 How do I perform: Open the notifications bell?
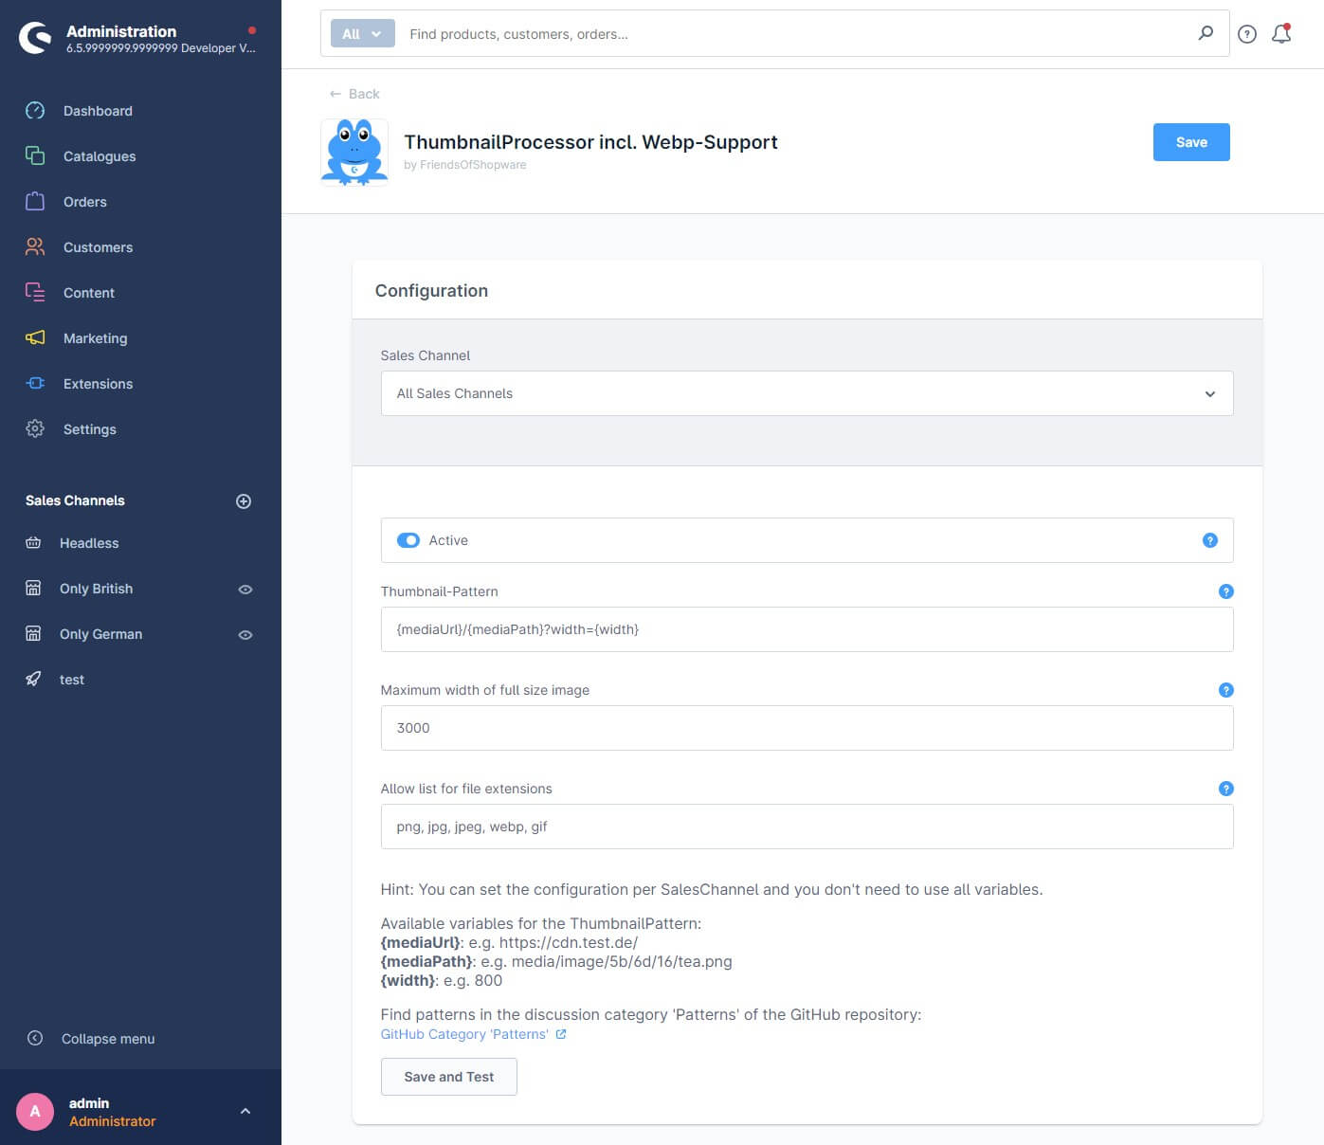pyautogui.click(x=1281, y=33)
